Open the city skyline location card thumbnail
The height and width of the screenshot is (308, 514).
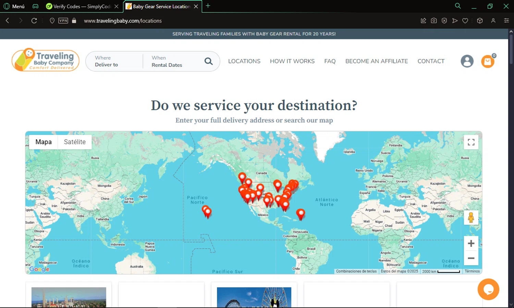pos(69,297)
